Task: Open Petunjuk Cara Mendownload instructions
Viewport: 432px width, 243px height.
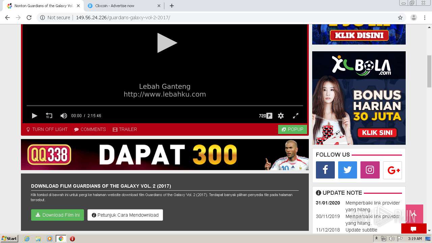Action: pyautogui.click(x=125, y=215)
